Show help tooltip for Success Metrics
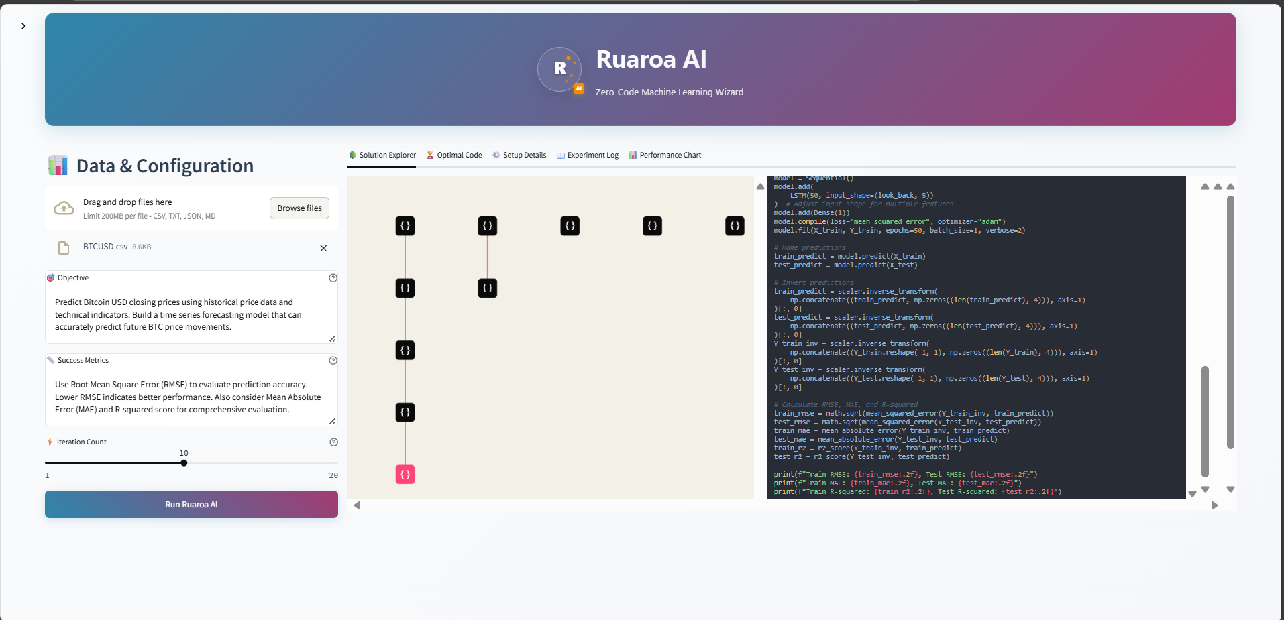The height and width of the screenshot is (620, 1284). point(333,361)
